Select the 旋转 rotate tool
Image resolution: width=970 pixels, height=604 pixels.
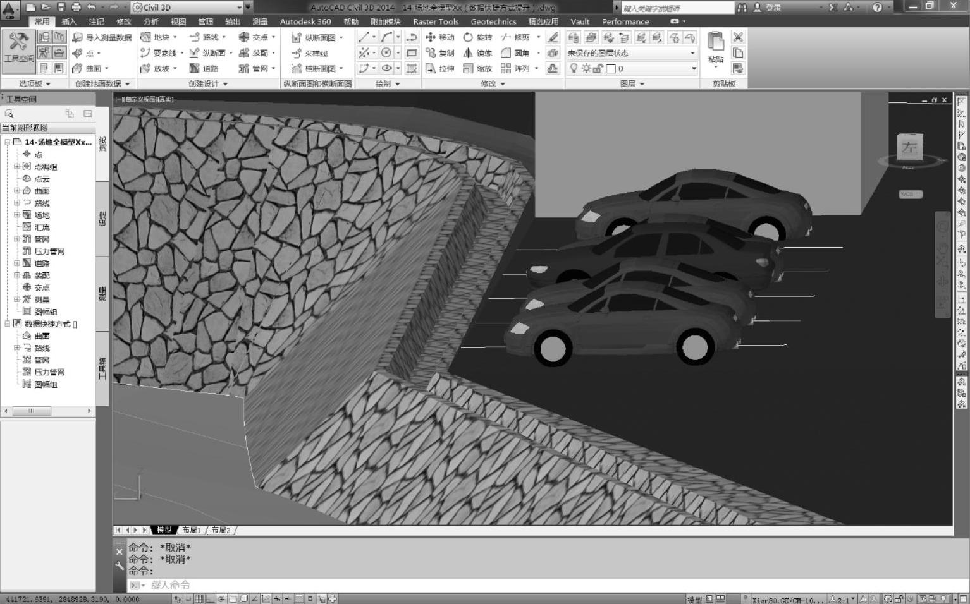(x=477, y=37)
